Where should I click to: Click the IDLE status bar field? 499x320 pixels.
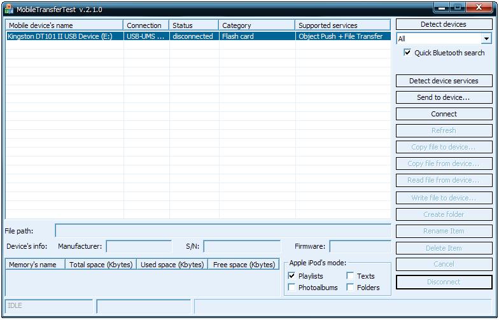click(x=49, y=305)
